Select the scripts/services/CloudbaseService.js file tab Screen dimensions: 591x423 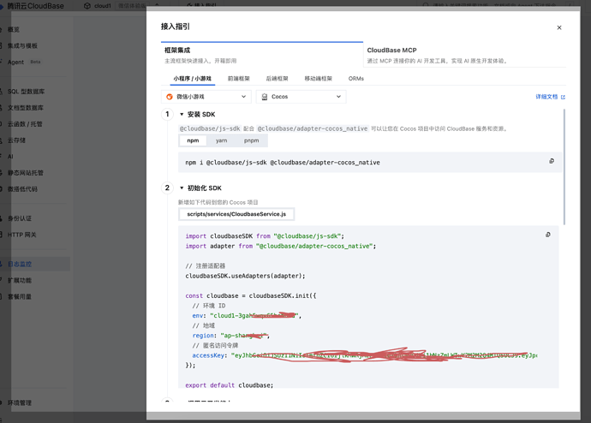click(236, 214)
